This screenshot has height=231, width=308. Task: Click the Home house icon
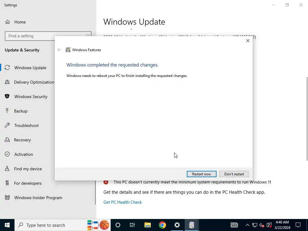tap(8, 22)
